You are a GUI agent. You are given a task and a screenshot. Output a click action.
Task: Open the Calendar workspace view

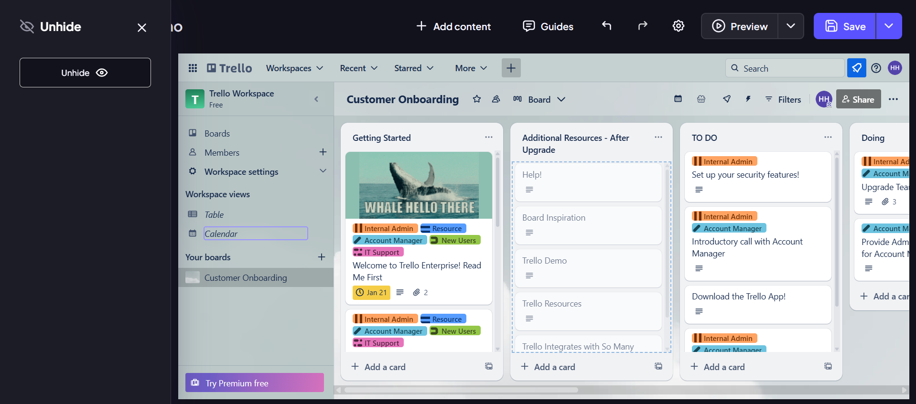[x=256, y=234]
